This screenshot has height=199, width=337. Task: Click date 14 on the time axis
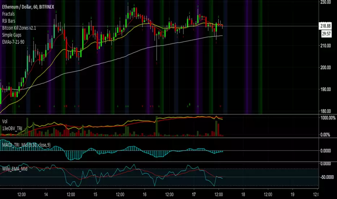pos(46,194)
